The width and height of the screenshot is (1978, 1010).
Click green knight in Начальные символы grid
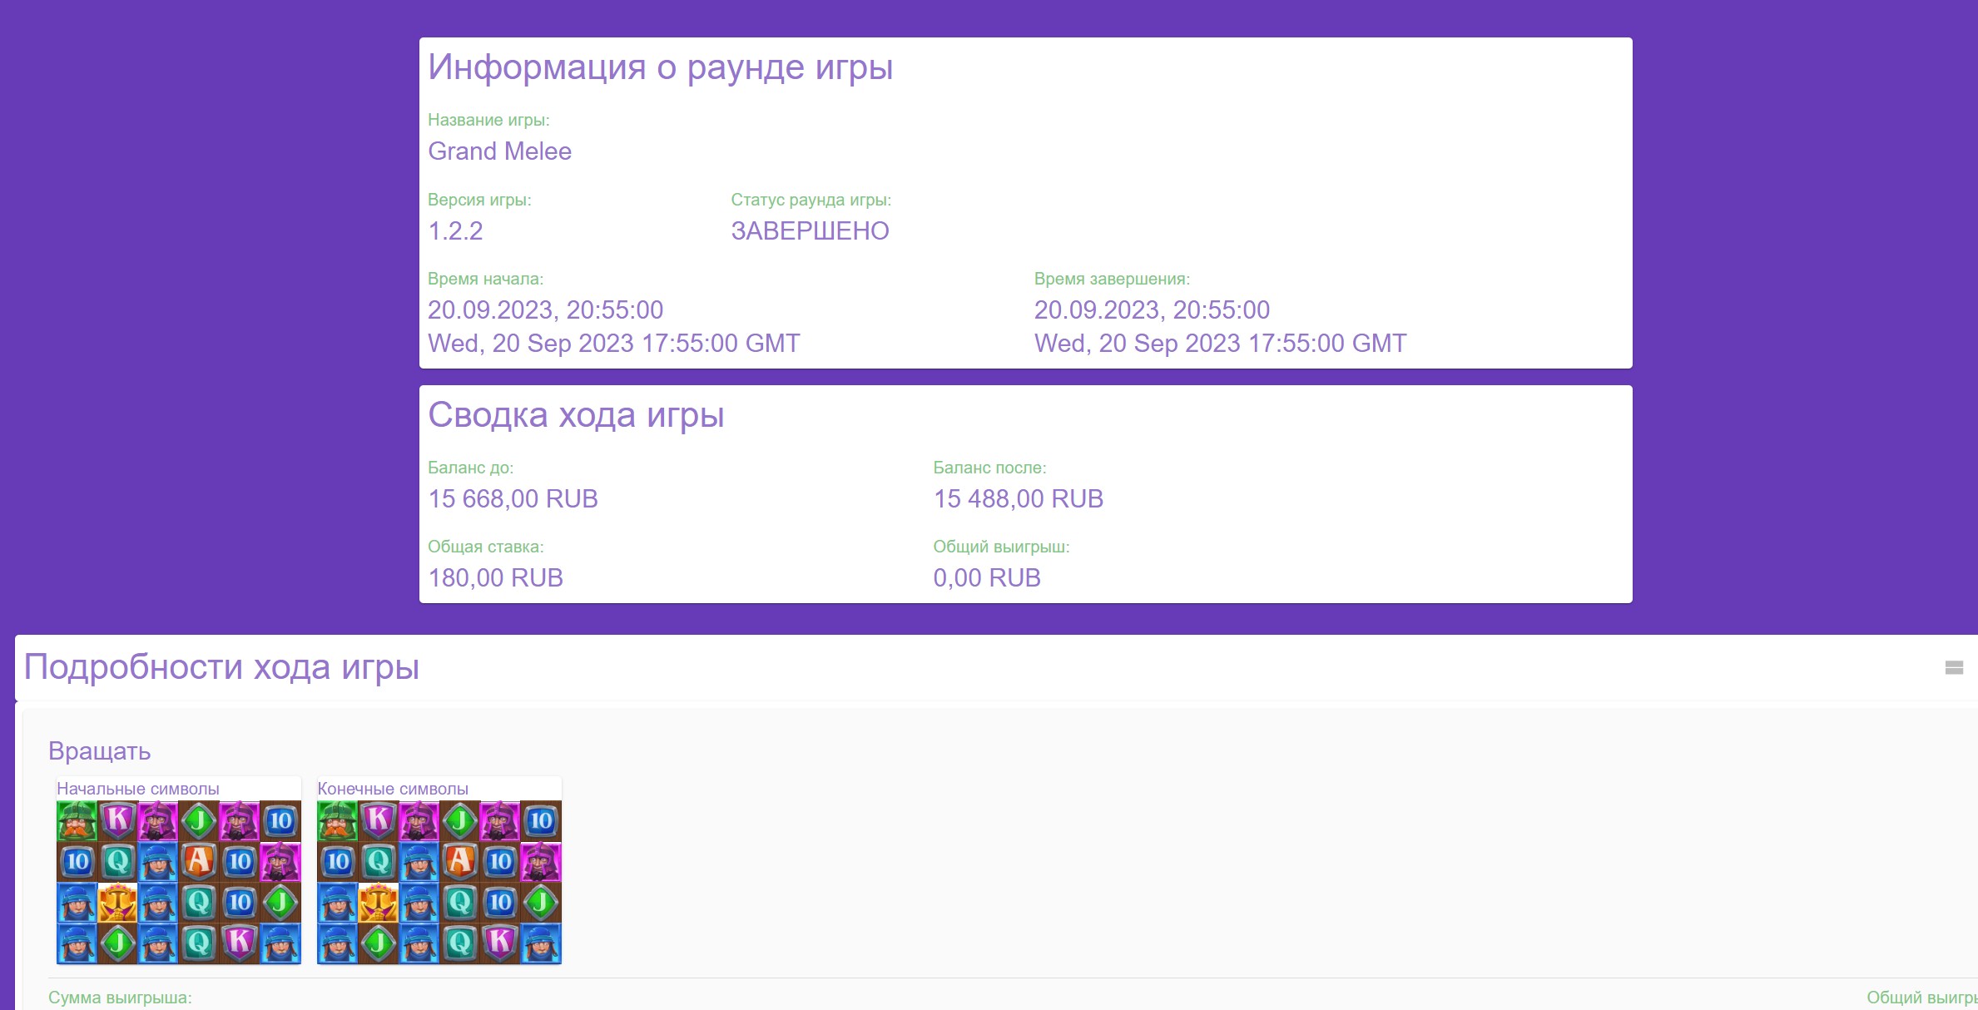tap(77, 821)
